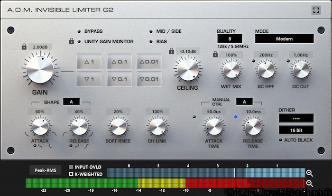This screenshot has width=332, height=196.
Task: Click the shape Release knob
Action: pos(79,127)
